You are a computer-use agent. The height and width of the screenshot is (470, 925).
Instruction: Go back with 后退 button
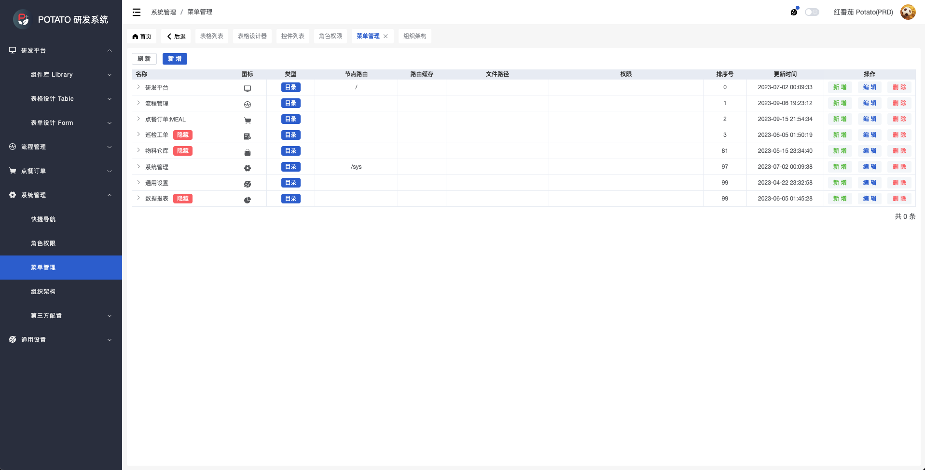point(176,36)
